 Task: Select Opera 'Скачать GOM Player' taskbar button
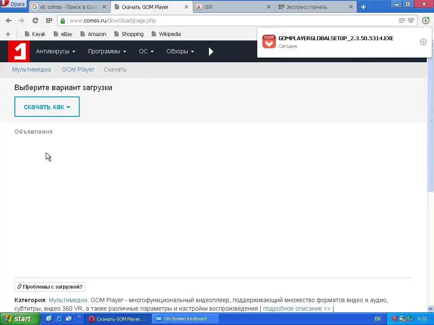[x=118, y=319]
